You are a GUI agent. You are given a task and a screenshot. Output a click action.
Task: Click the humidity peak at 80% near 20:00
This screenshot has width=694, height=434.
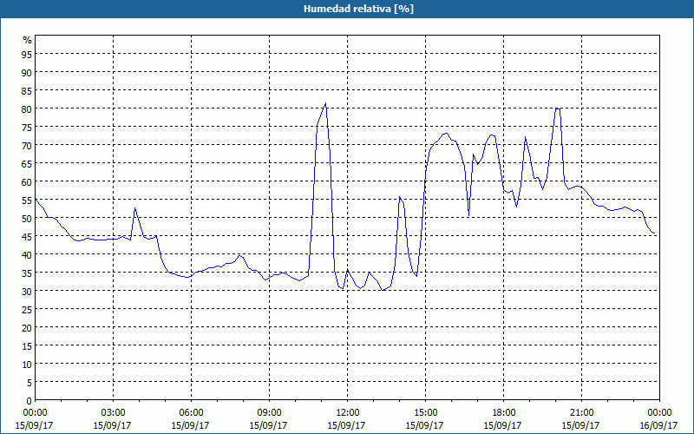(558, 108)
